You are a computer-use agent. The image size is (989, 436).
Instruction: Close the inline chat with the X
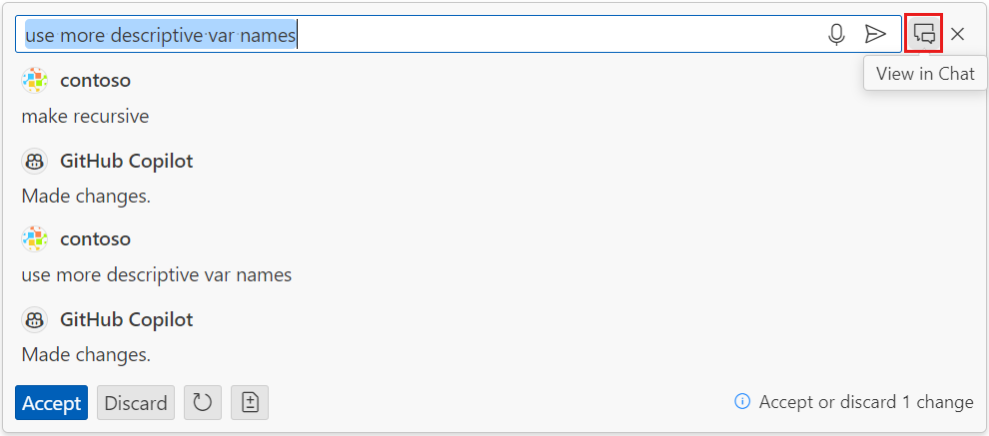(x=958, y=35)
